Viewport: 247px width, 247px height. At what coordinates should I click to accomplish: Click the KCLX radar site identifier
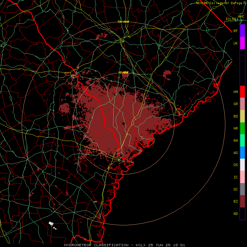(141, 245)
